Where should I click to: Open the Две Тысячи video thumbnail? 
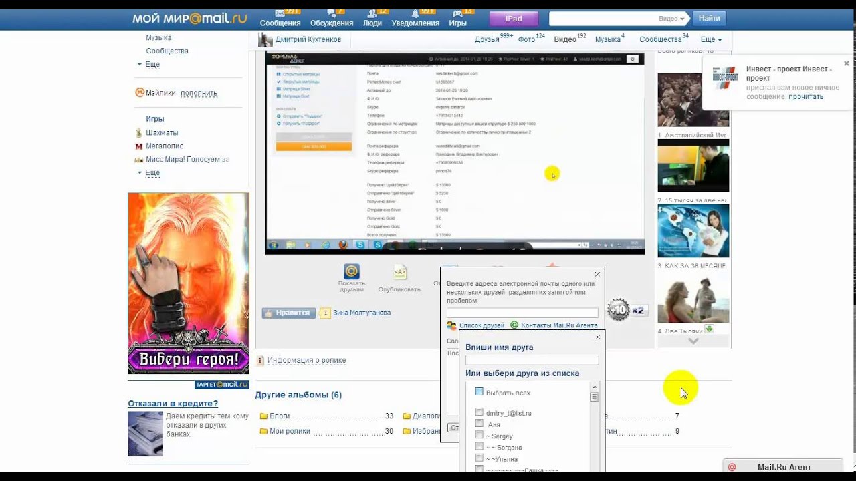(x=693, y=297)
